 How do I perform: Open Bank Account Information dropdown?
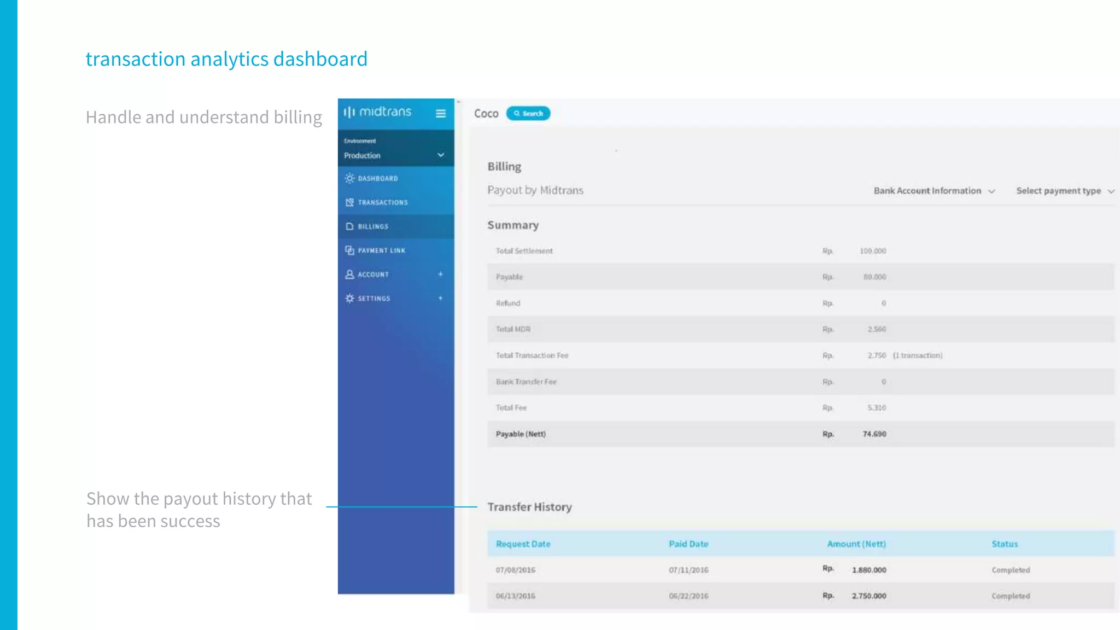(934, 191)
